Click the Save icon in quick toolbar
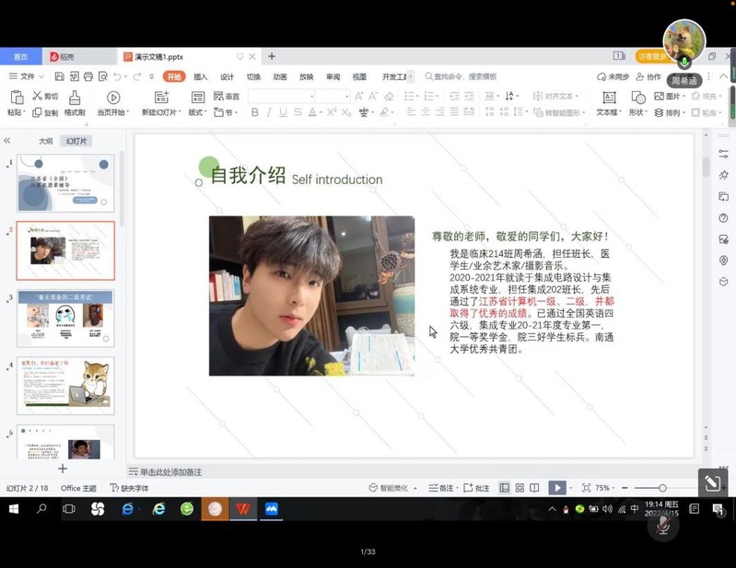The width and height of the screenshot is (736, 568). point(59,76)
